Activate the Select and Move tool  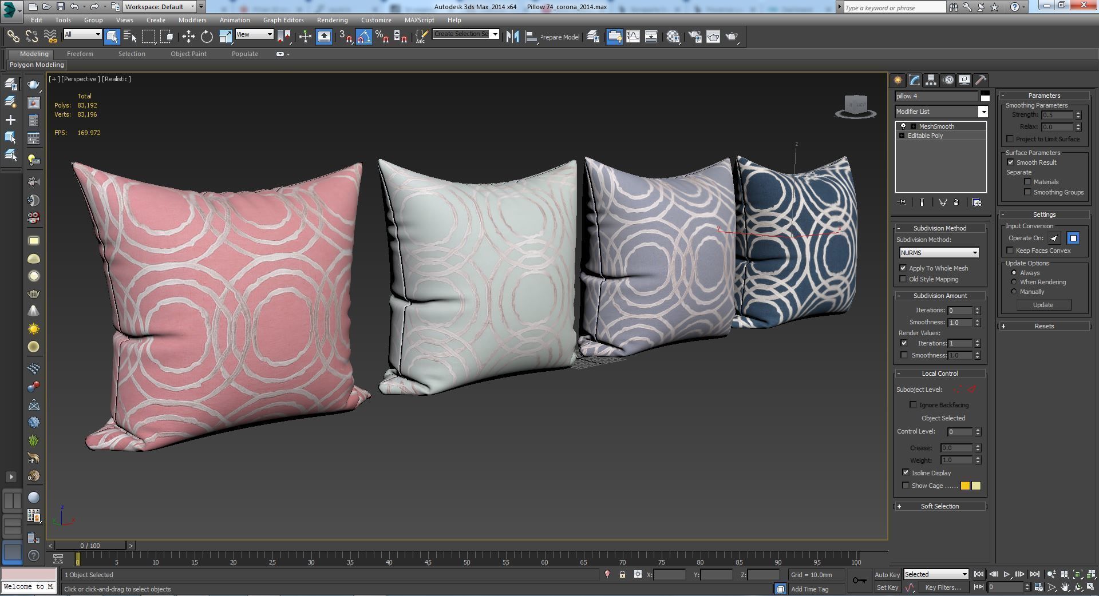[188, 37]
